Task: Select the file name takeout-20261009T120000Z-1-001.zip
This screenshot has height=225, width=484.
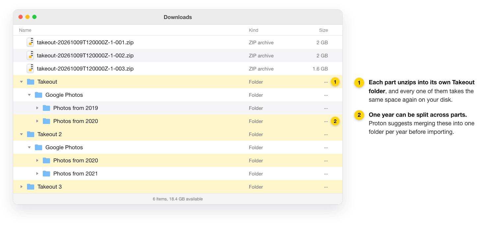Action: point(85,42)
